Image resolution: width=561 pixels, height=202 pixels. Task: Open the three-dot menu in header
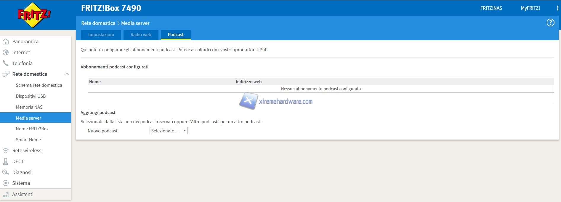(x=557, y=8)
